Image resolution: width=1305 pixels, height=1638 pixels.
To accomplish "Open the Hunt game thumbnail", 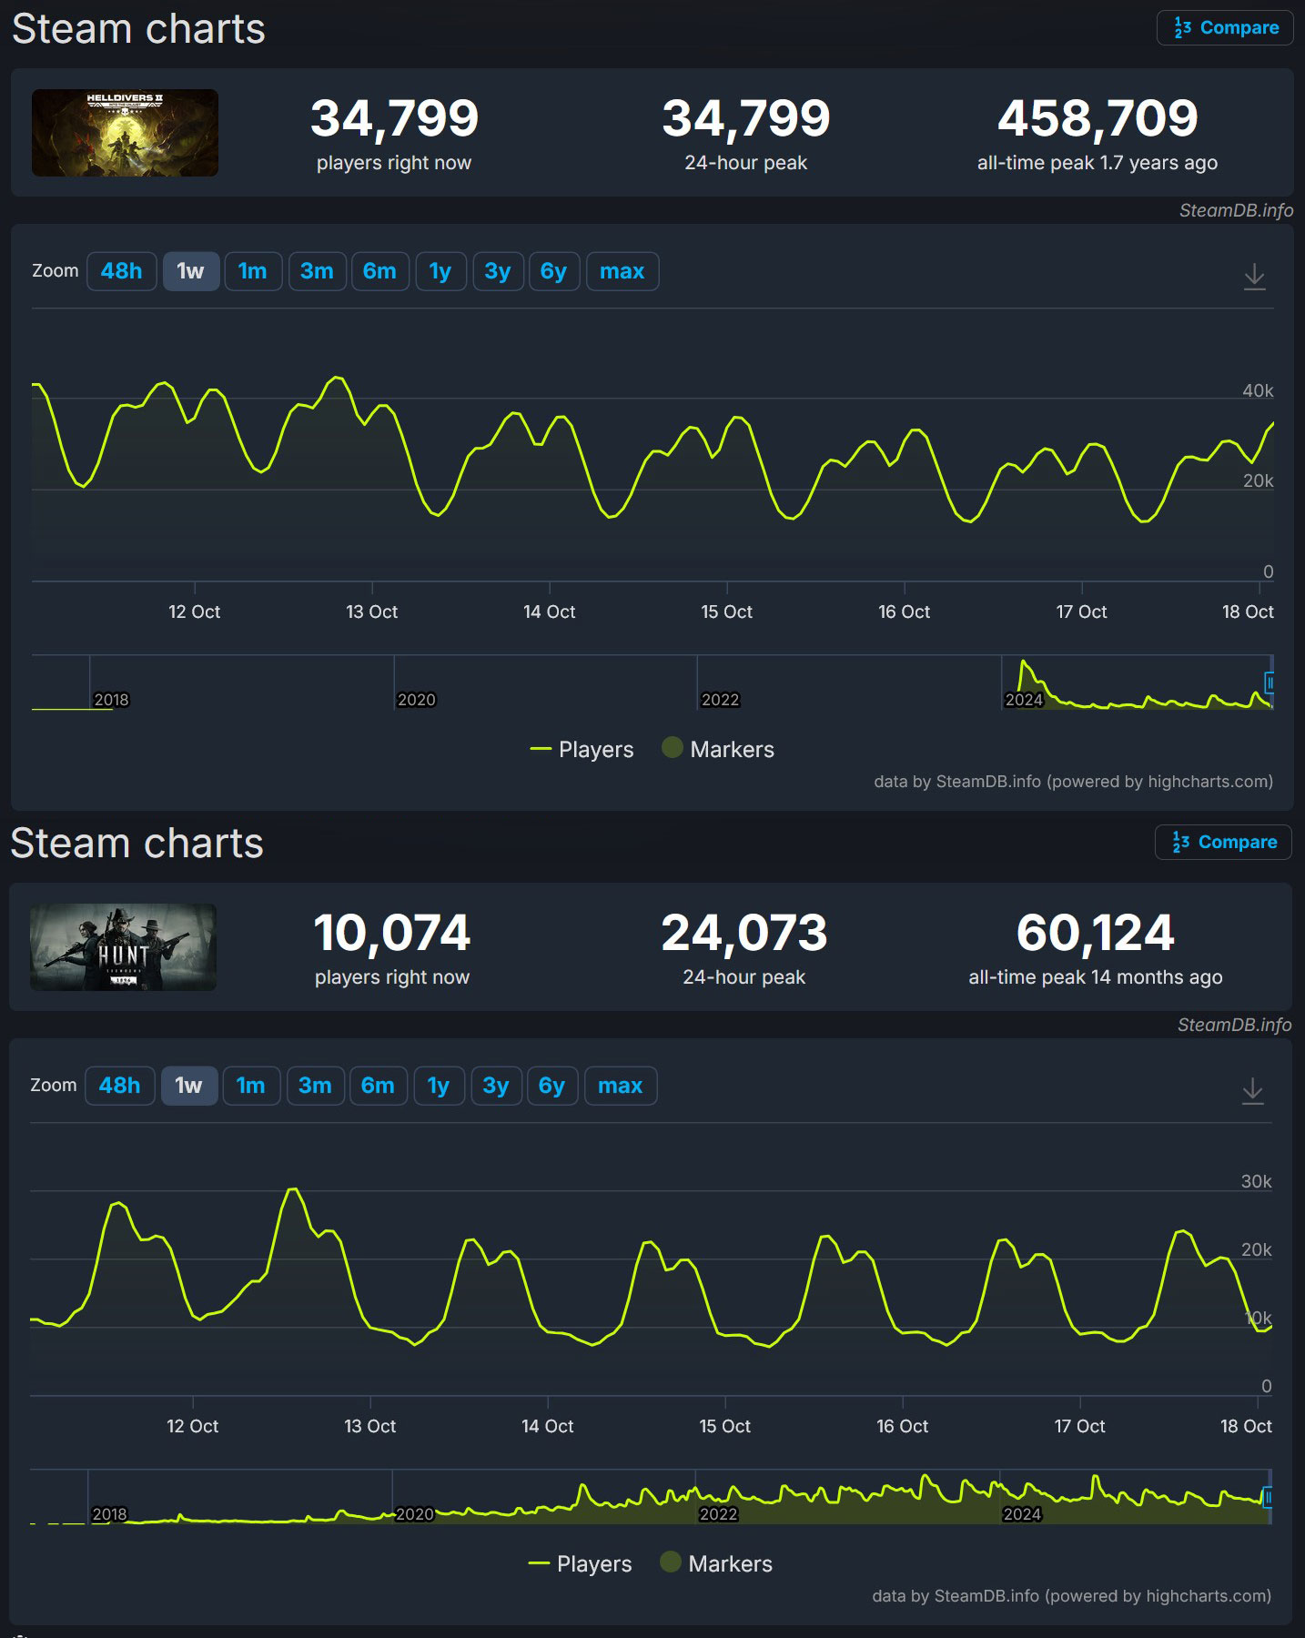I will click(123, 947).
